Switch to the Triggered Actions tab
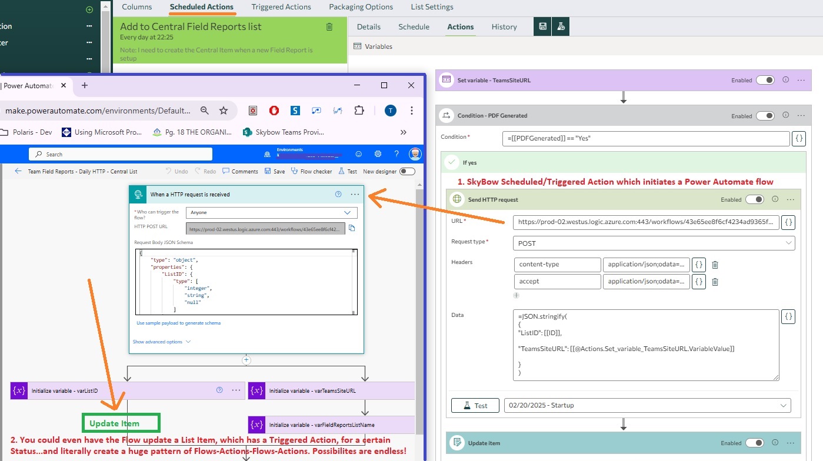Screen dimensions: 823x461 (281, 7)
